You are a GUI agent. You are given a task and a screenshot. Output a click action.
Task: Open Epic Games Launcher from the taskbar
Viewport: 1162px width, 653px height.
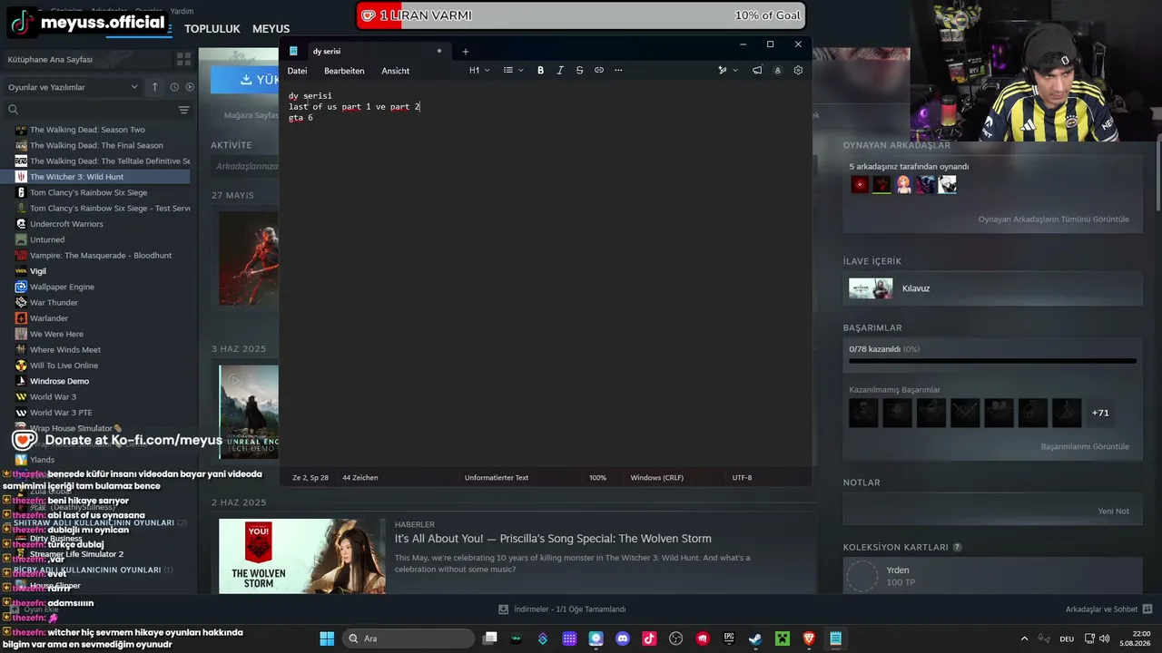coord(729,638)
